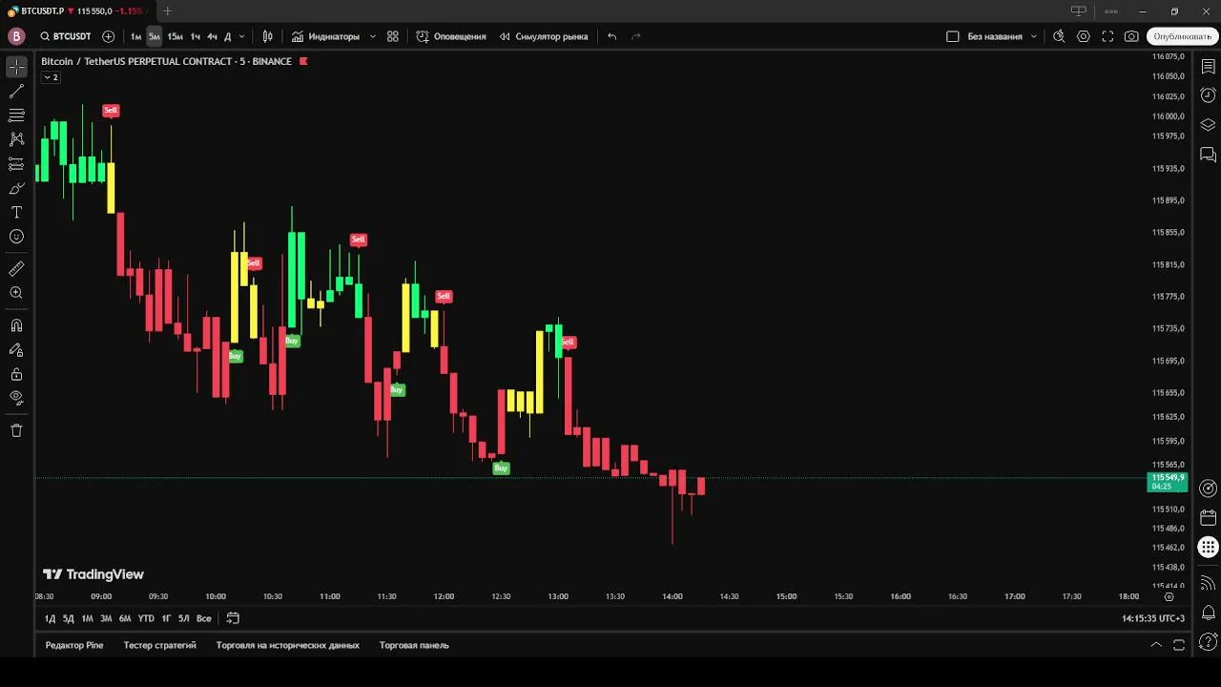Screen dimensions: 1221x687
Task: Click the Опубликовать publish button
Action: click(1182, 36)
